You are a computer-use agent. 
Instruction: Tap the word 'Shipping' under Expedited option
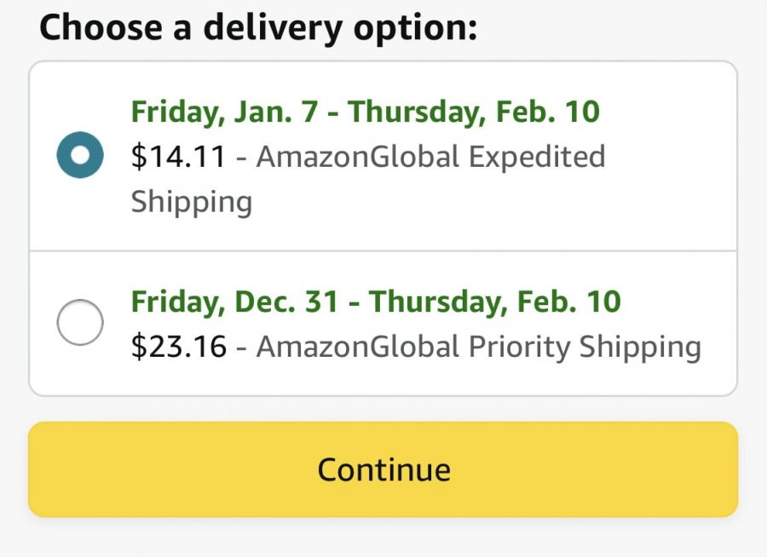pyautogui.click(x=192, y=203)
